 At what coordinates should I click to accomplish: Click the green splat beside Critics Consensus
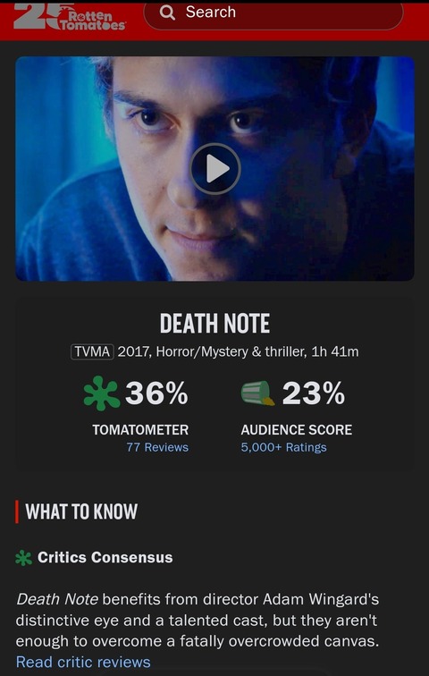[x=23, y=558]
